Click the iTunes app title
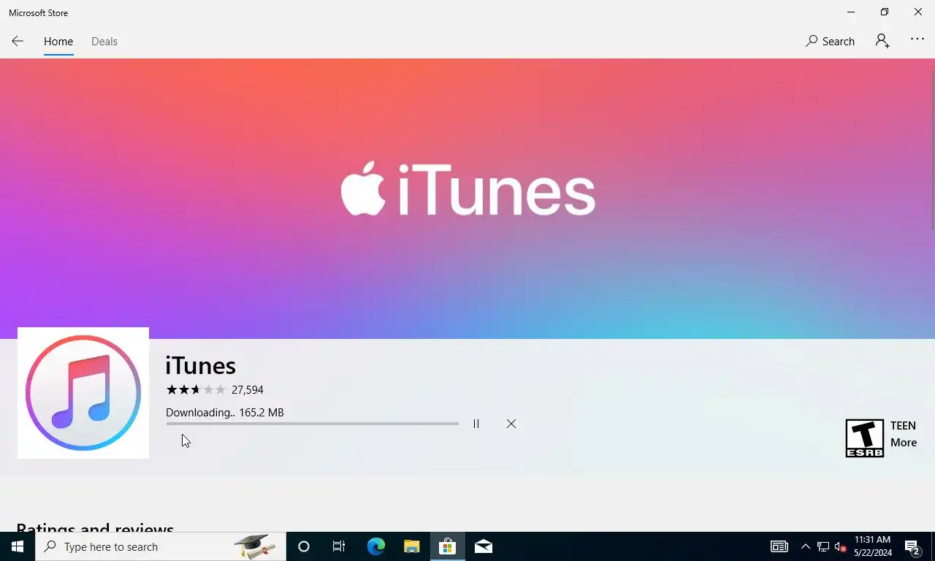Viewport: 935px width, 561px height. [x=201, y=365]
